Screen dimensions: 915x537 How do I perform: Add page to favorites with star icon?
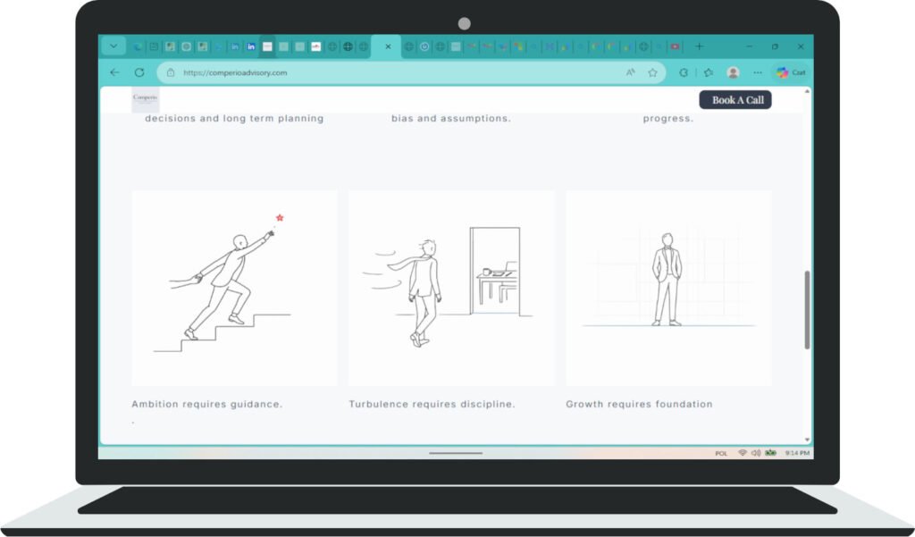click(652, 72)
